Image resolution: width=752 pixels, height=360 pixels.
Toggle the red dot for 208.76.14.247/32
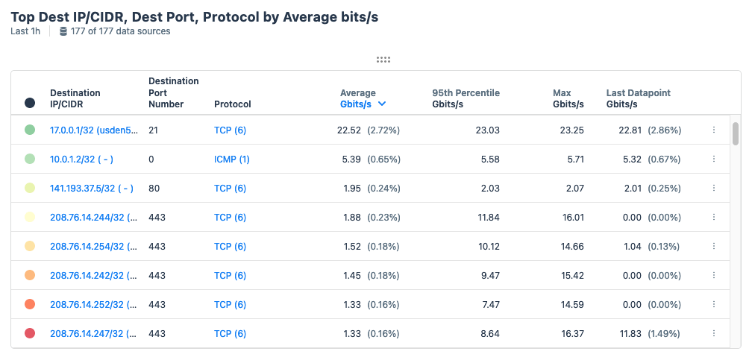pyautogui.click(x=30, y=333)
